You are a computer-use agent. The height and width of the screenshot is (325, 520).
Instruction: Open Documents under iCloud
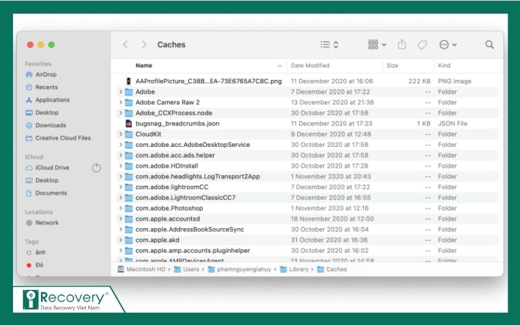click(x=46, y=193)
